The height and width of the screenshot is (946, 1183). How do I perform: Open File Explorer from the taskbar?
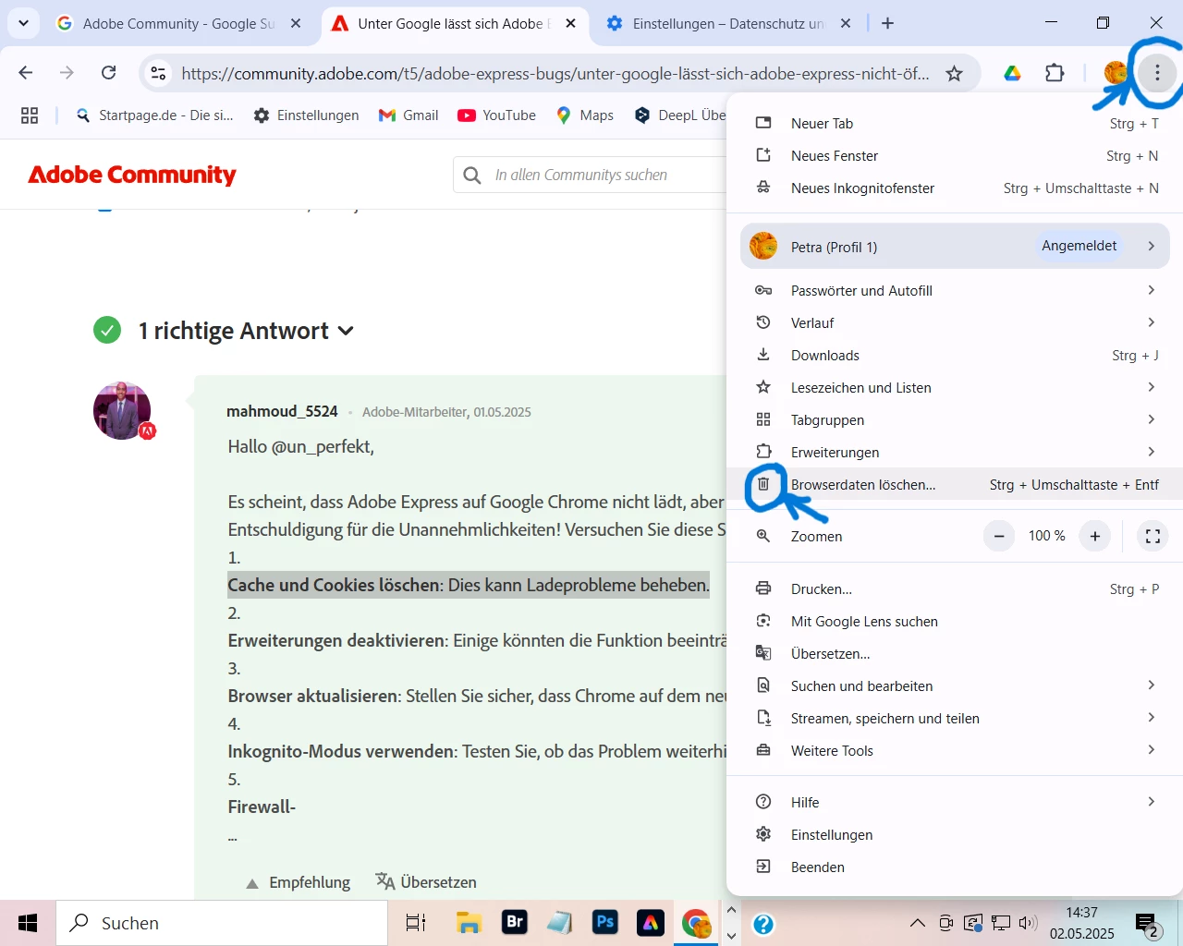469,923
